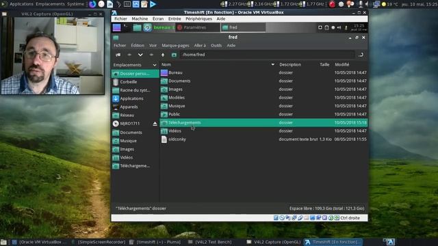Select the Vidéos folder in file list
Screen dimensions: 438x246
(x=263, y=131)
